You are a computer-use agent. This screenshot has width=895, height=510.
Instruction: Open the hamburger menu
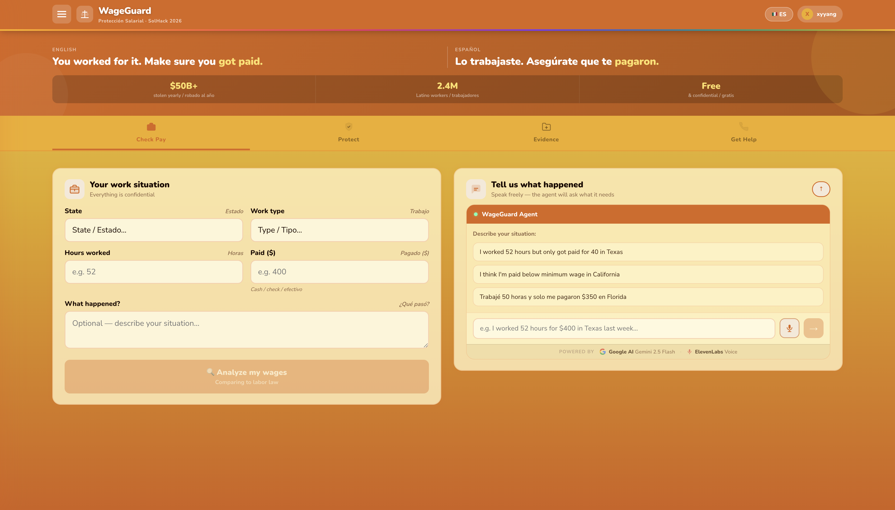pyautogui.click(x=62, y=14)
